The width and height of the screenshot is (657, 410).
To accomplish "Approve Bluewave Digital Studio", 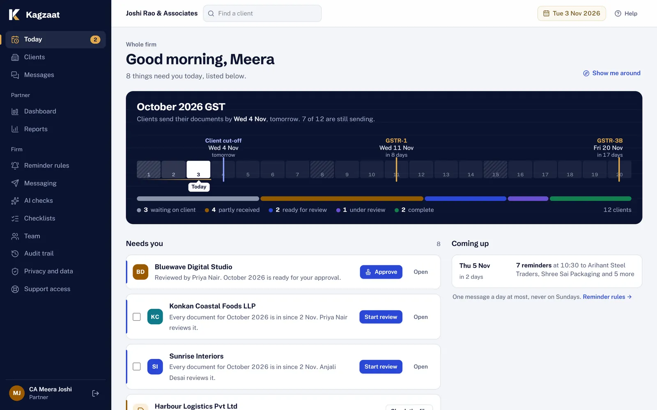I will click(381, 272).
